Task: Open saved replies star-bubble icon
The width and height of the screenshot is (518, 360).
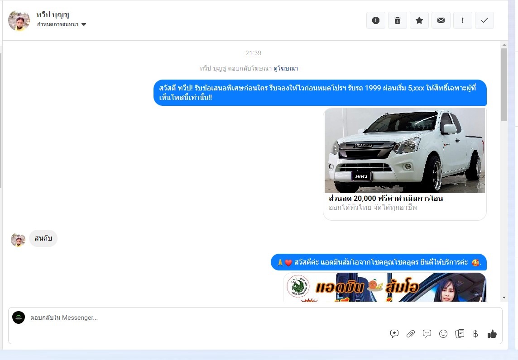Action: 394,334
